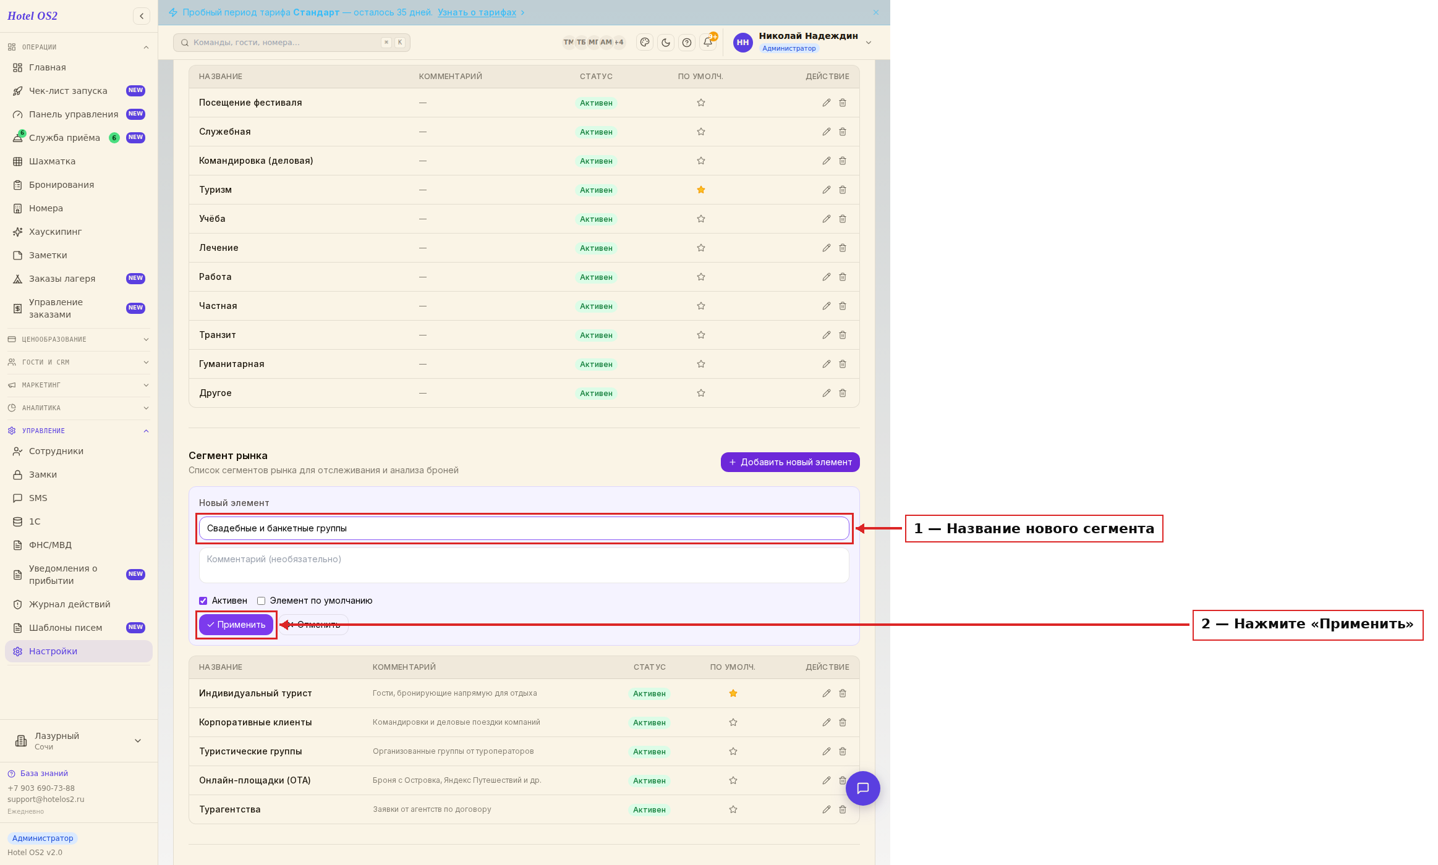The image size is (1438, 865).
Task: Collapse sidebar with arrow icon
Action: (x=142, y=16)
